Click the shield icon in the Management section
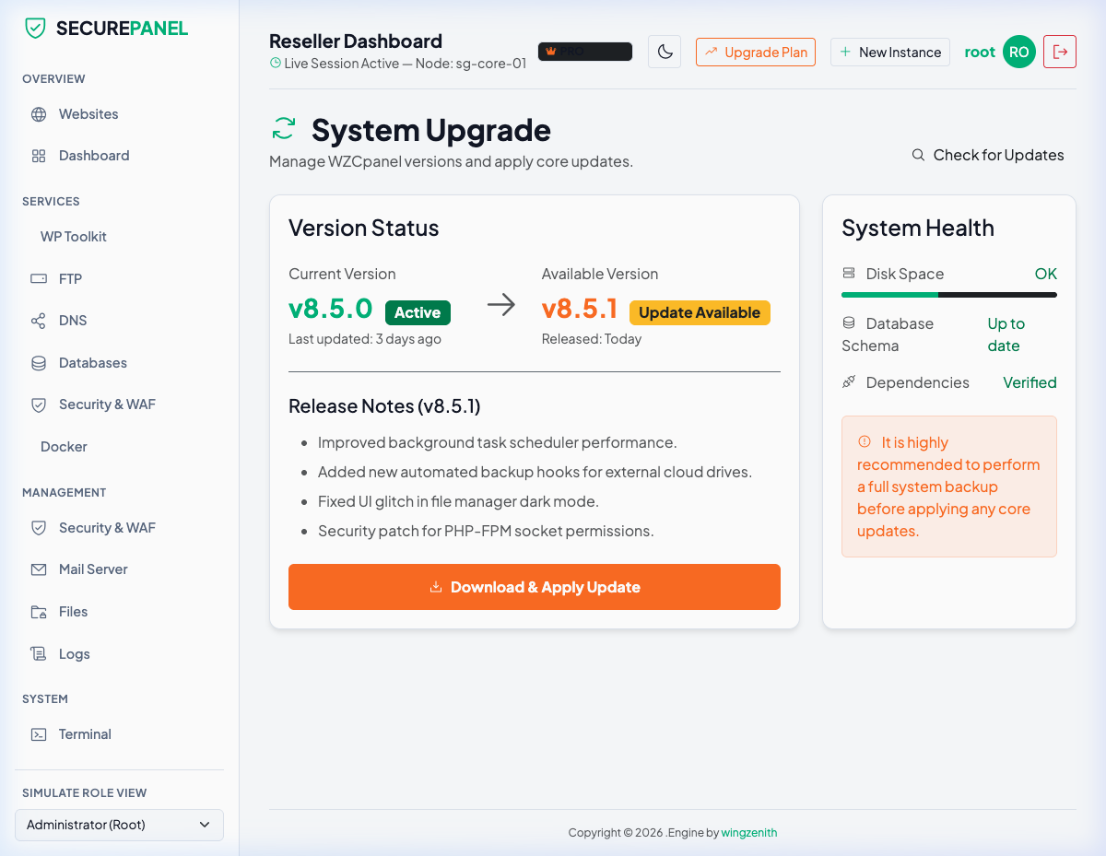Viewport: 1106px width, 856px height. pos(39,528)
